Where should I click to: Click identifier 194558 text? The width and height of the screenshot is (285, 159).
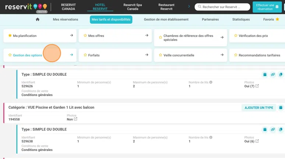click(14, 119)
